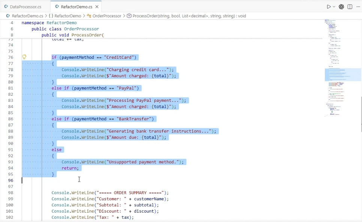Jump to sticky line 'public void ProcessOrder('
This screenshot has height=222, width=362.
click(73, 35)
